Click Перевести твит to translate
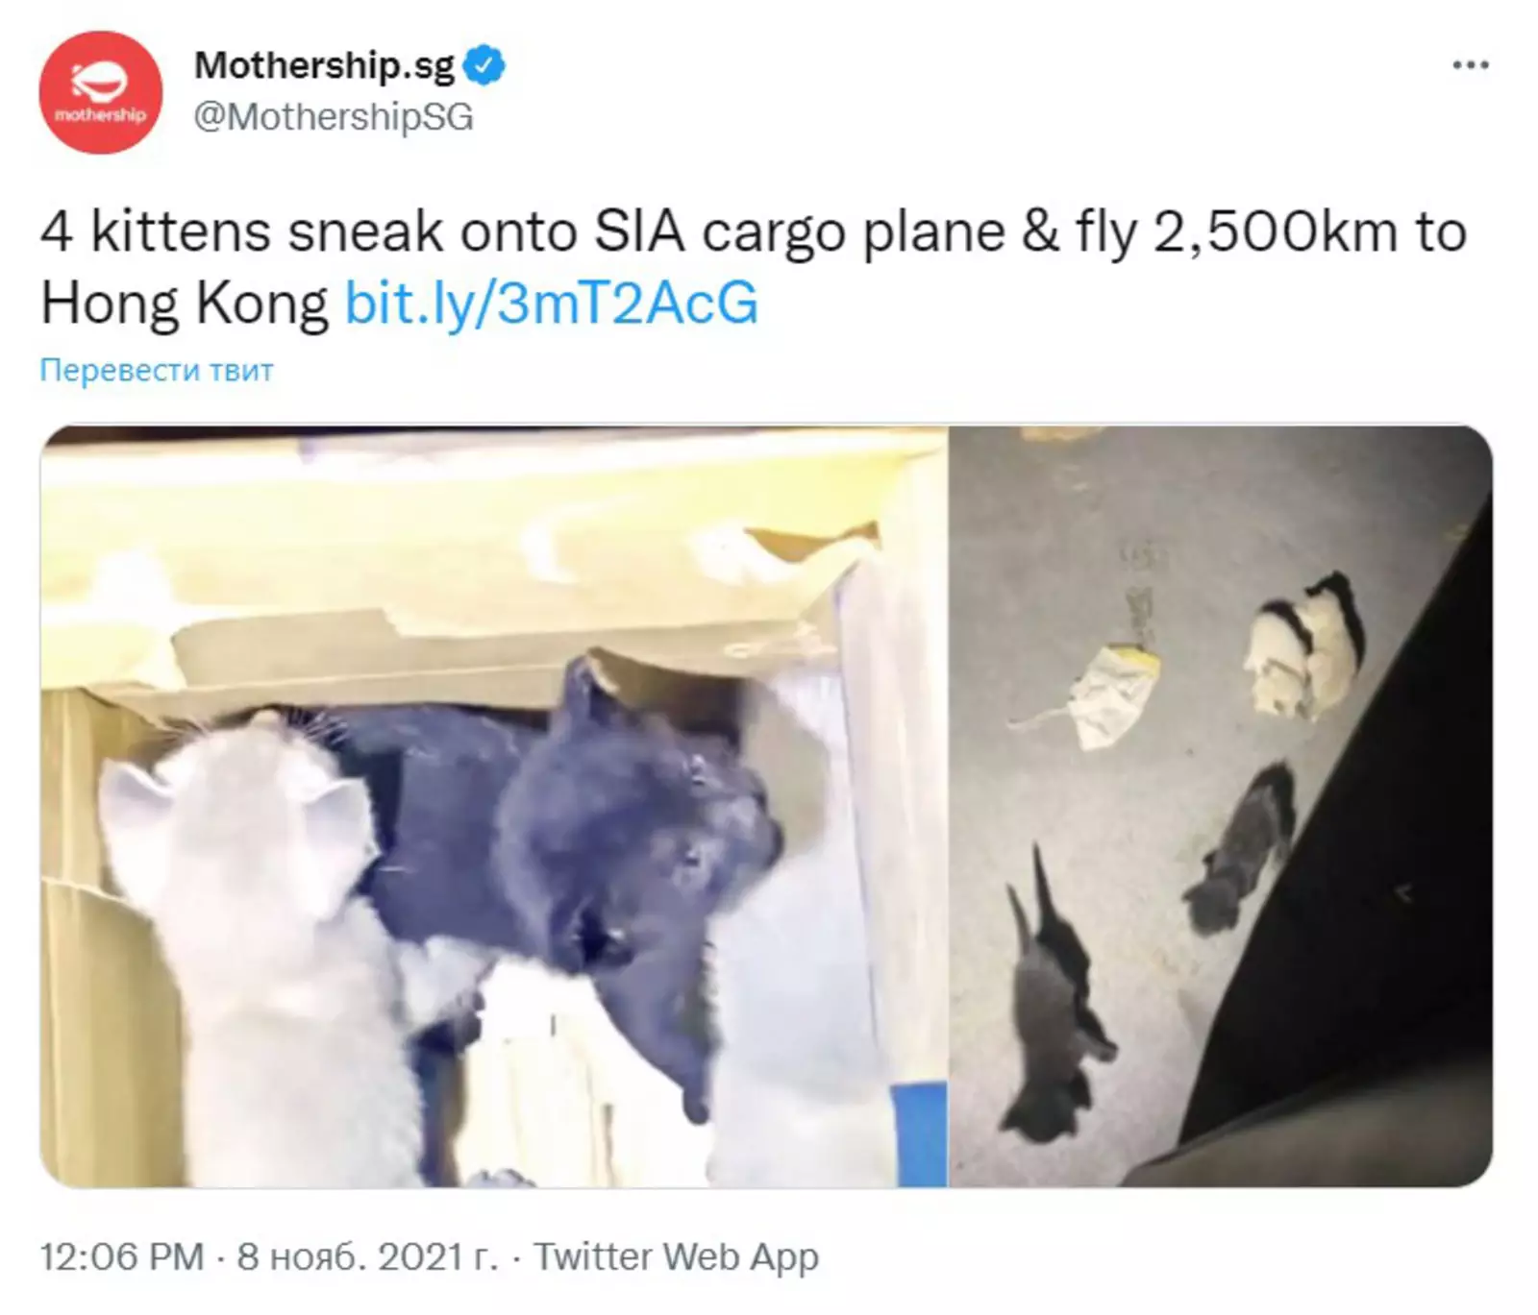Screen dimensions: 1538x1315 click(157, 370)
